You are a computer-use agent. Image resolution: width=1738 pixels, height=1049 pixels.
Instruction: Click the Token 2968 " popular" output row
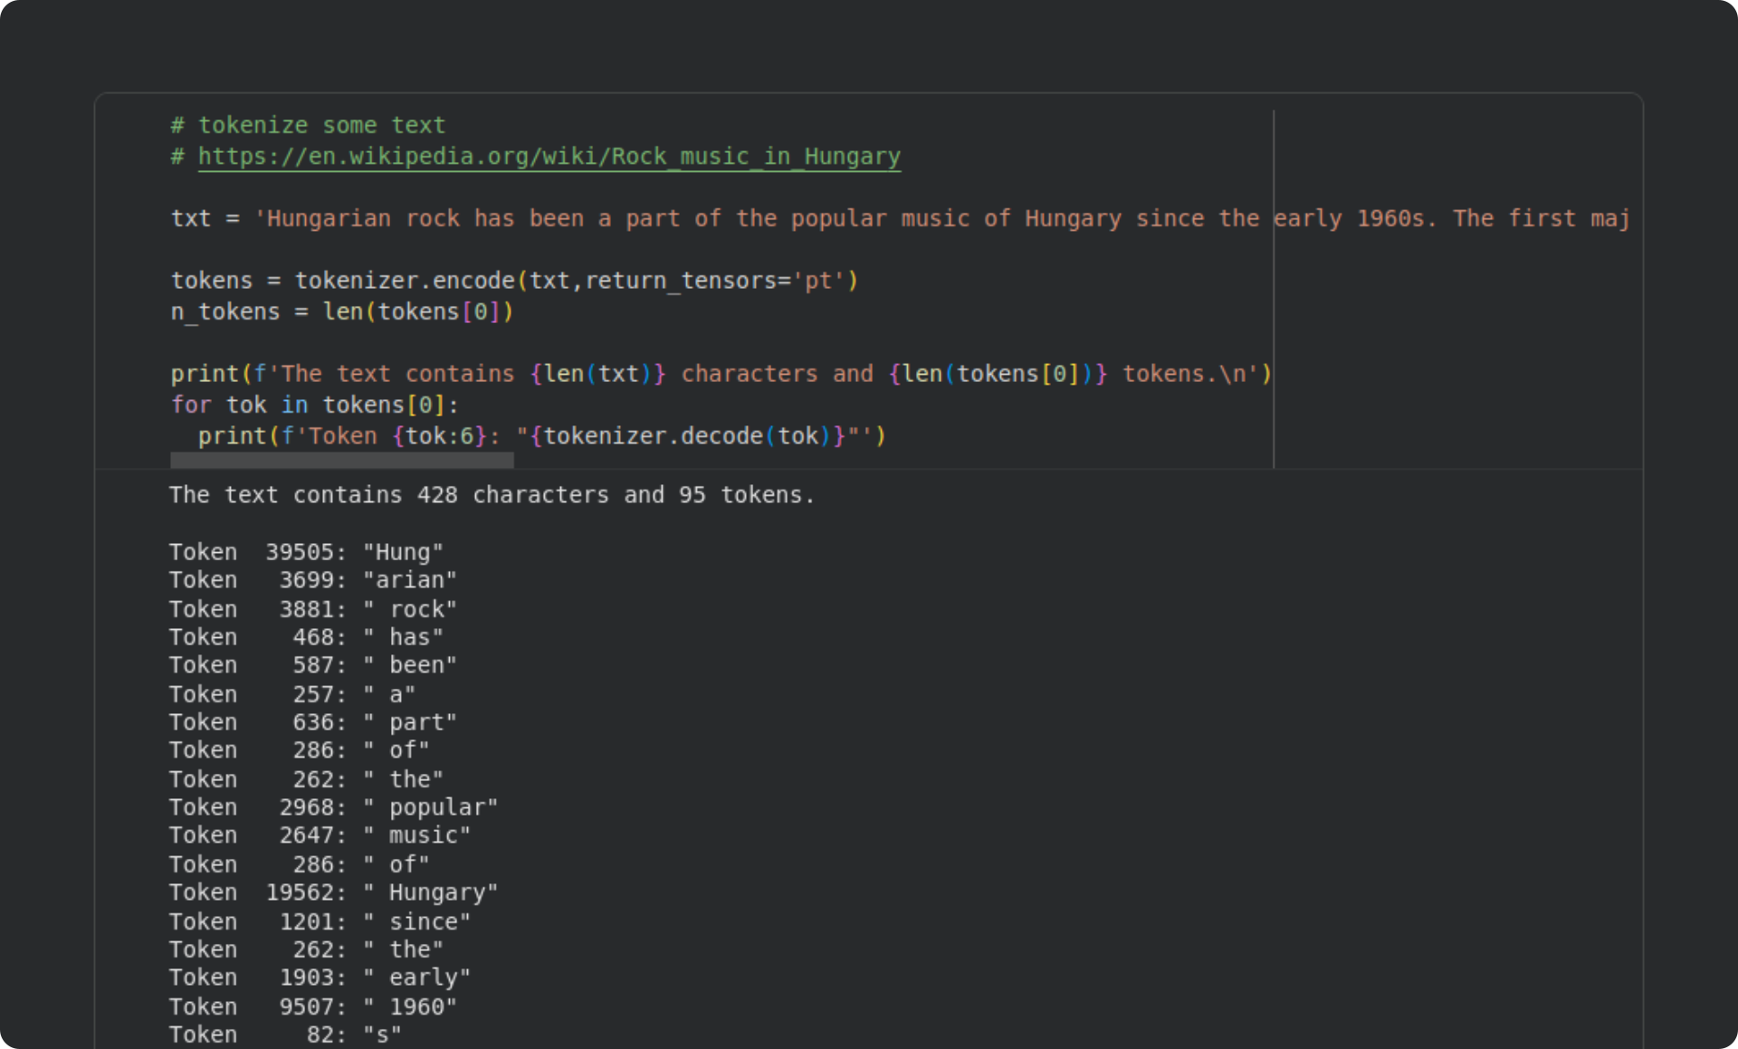[333, 807]
